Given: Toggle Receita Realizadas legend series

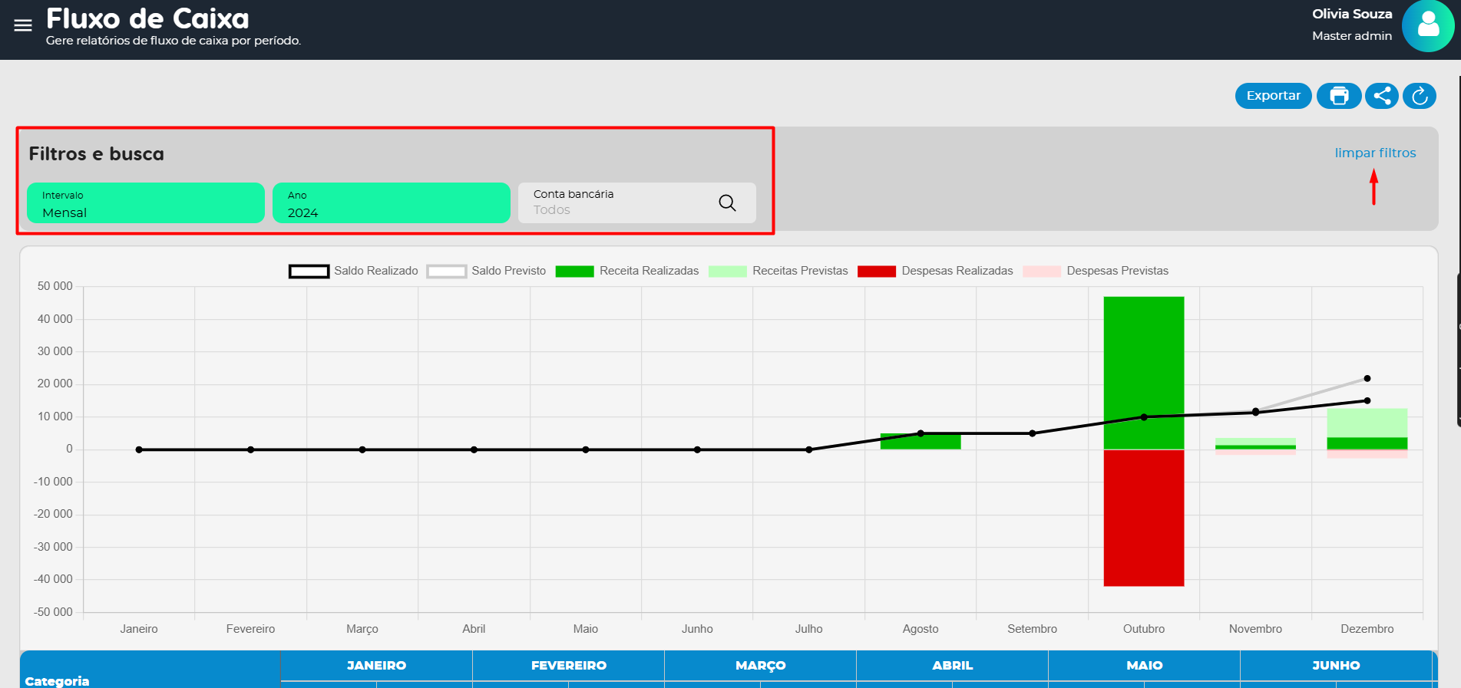Looking at the screenshot, I should [x=627, y=271].
